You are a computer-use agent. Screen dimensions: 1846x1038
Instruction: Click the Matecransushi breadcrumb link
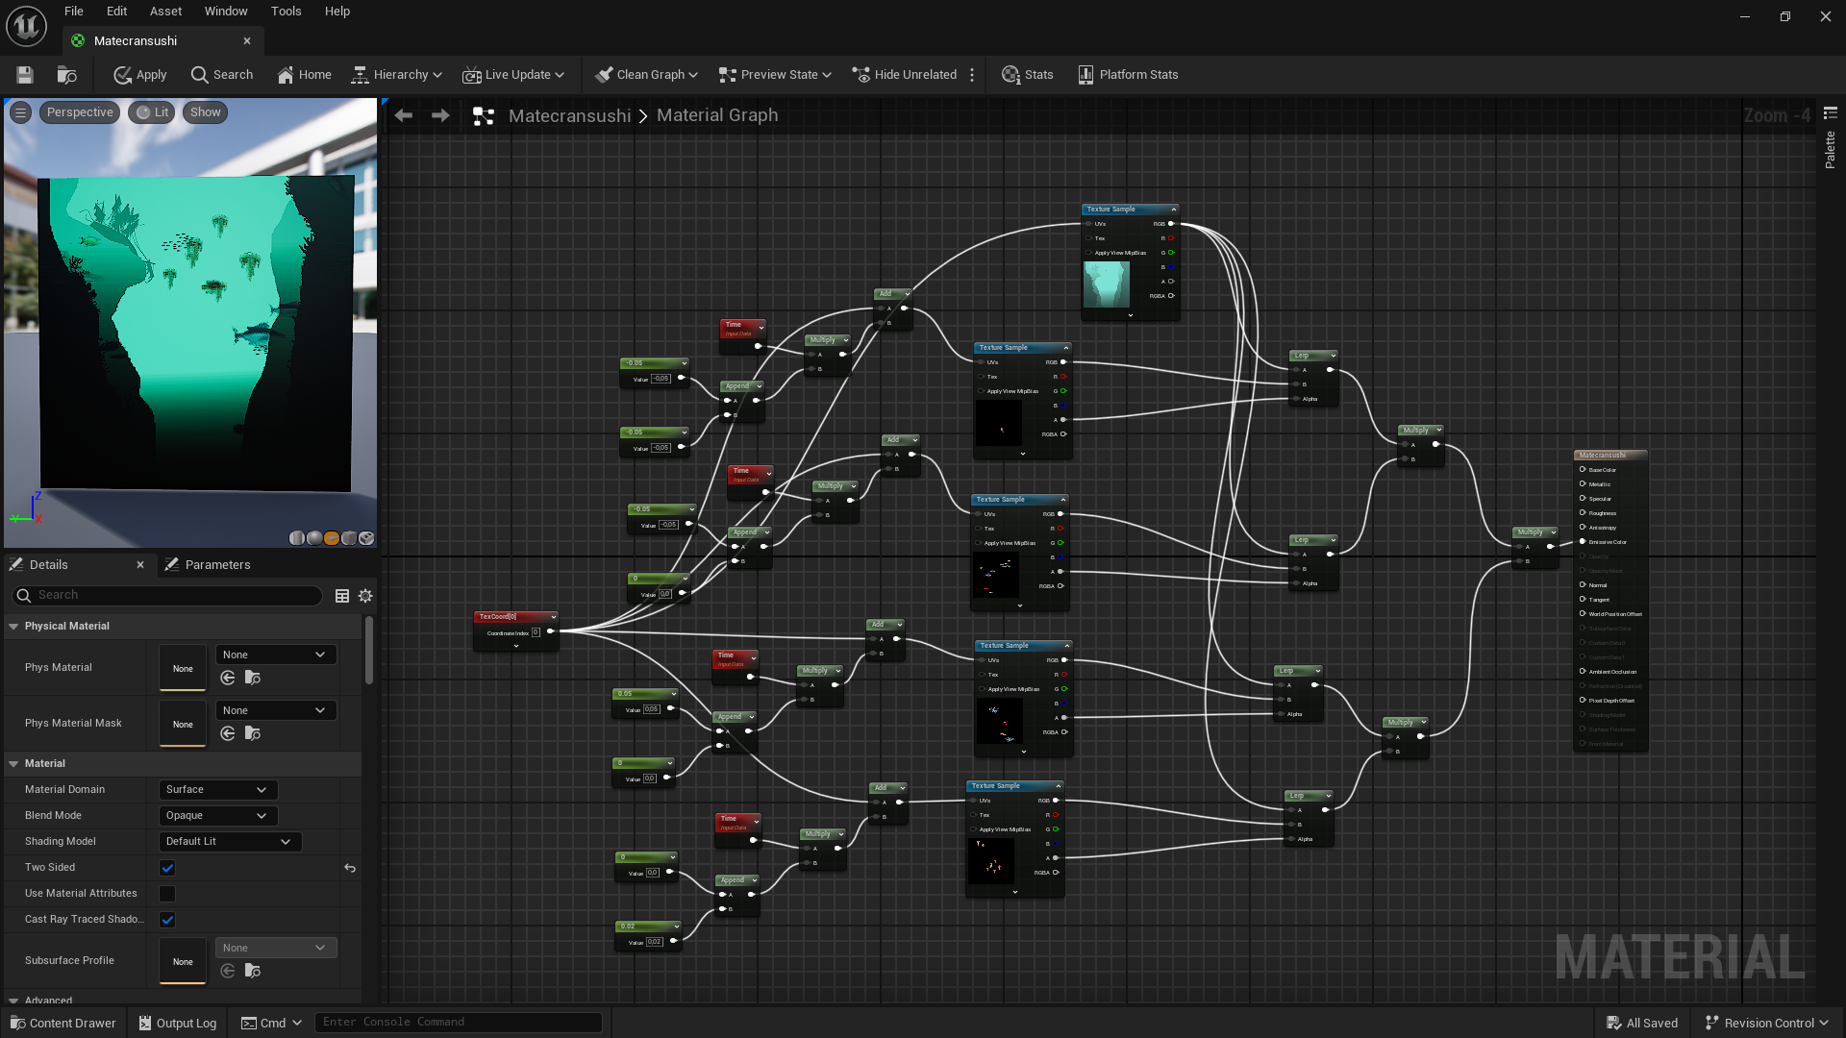point(569,115)
